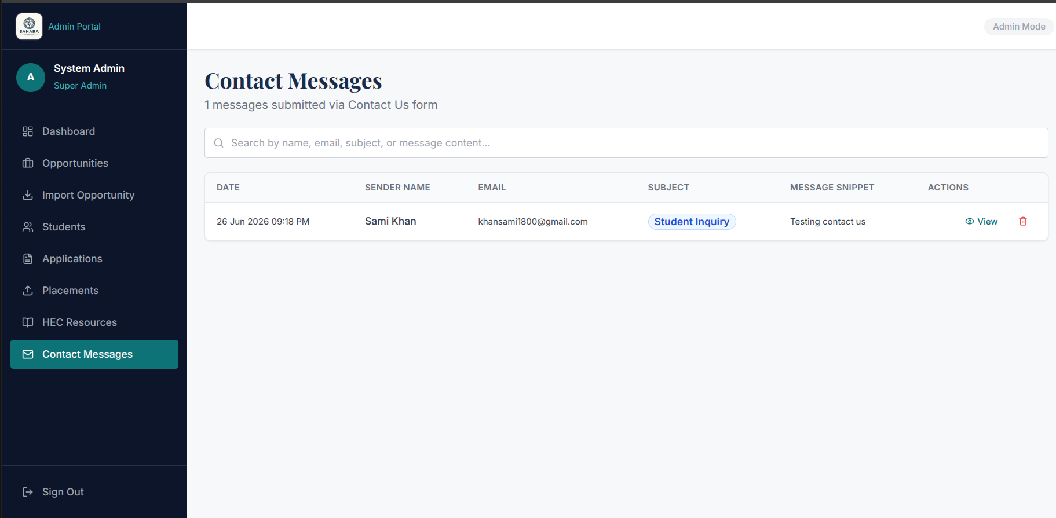Sign Out of the admin portal
The image size is (1056, 518).
pos(94,492)
